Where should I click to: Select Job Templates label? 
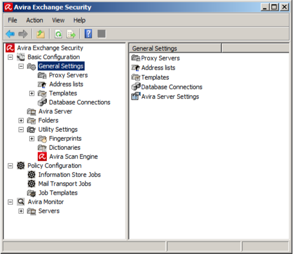click(x=58, y=193)
